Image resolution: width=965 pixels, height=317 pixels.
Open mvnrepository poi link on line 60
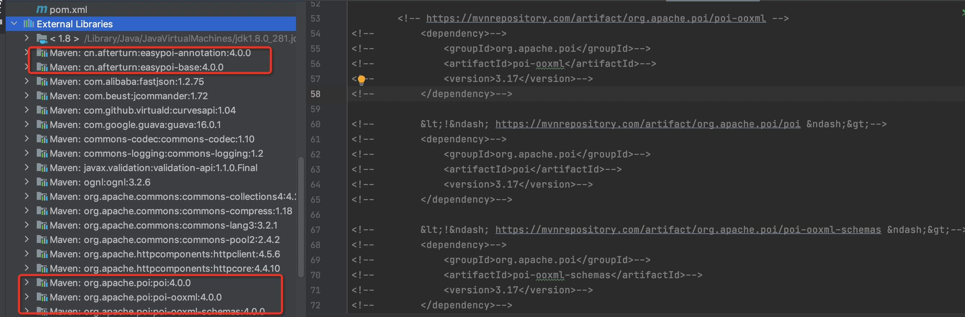pyautogui.click(x=648, y=124)
